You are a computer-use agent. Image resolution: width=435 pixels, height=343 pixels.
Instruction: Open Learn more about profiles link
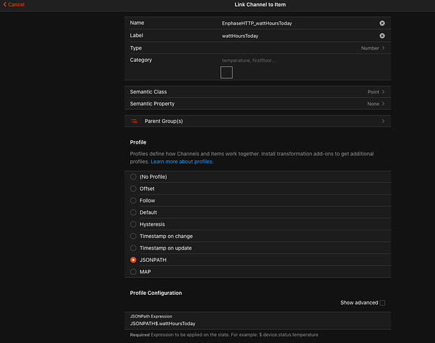tap(182, 162)
